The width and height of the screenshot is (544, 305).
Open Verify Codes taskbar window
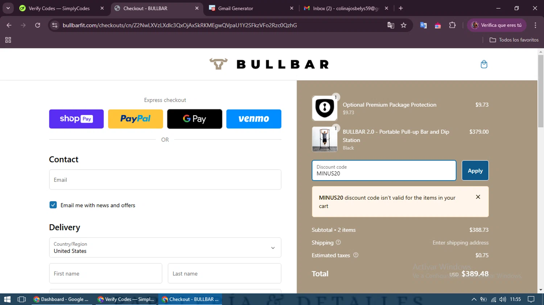[126, 299]
